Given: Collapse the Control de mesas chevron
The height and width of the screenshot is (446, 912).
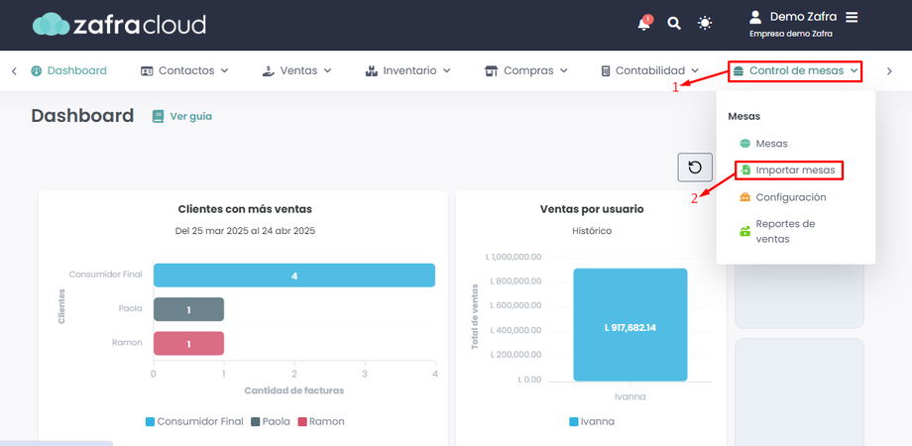Looking at the screenshot, I should [854, 71].
